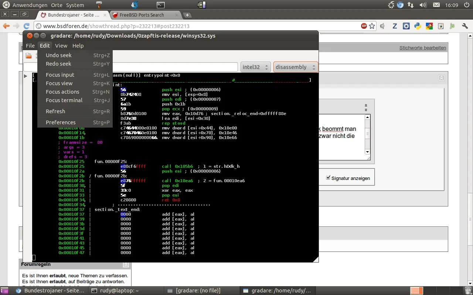Expand the side panel arrow left of disassembly
Screen dimensions: 473x295
coord(25,76)
